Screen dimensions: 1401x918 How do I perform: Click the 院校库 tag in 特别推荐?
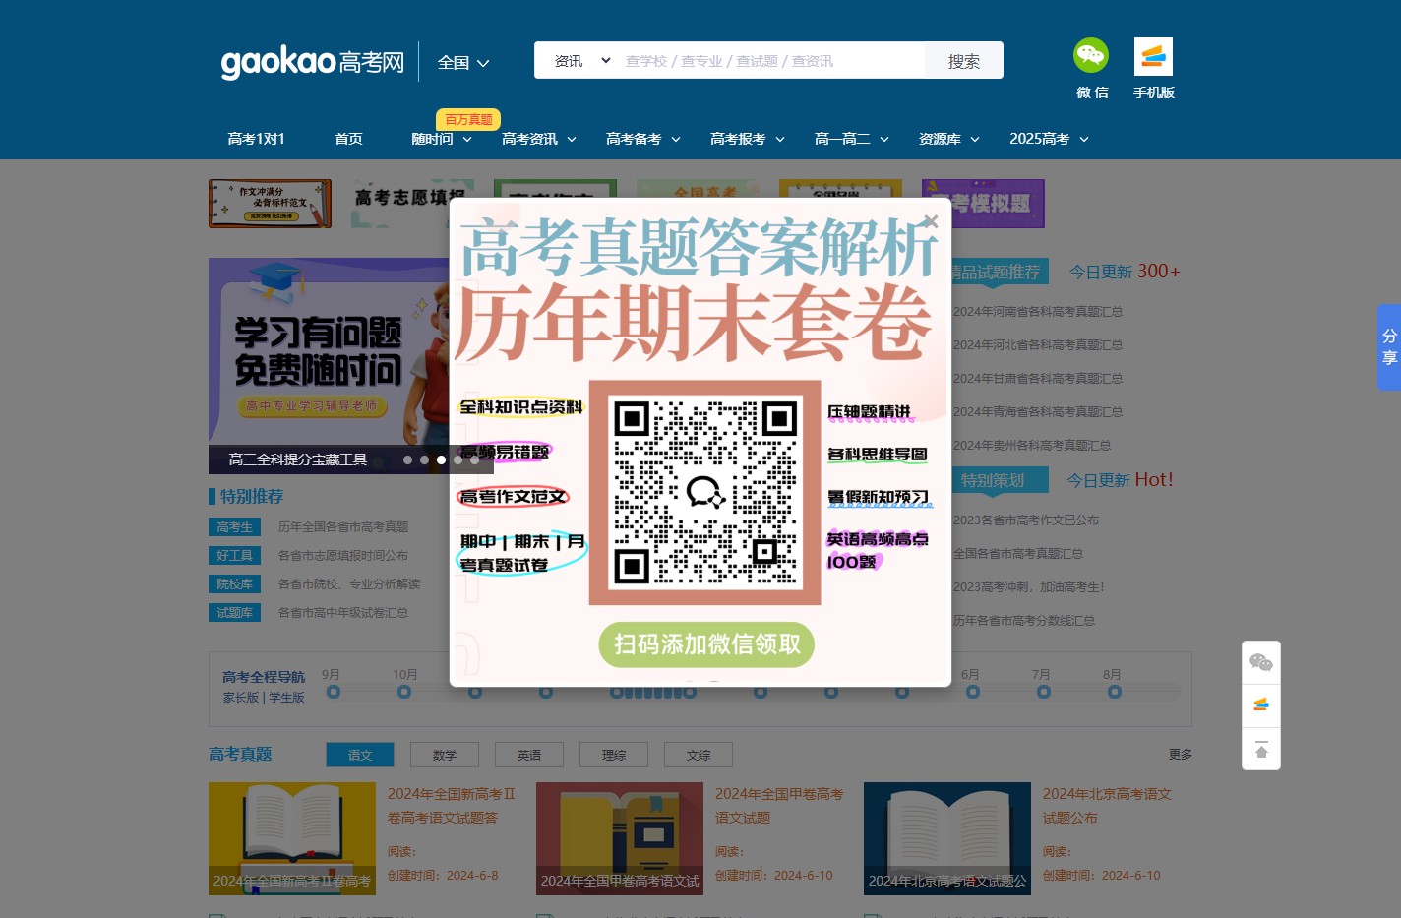[x=234, y=584]
